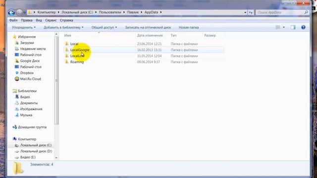
Task: Click the refresh button beside address bar
Action: click(251, 12)
